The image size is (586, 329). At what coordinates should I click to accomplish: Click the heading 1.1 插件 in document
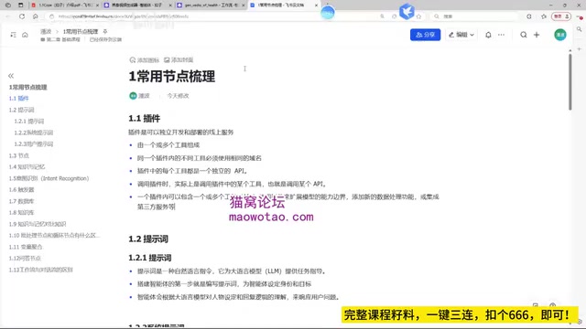145,119
